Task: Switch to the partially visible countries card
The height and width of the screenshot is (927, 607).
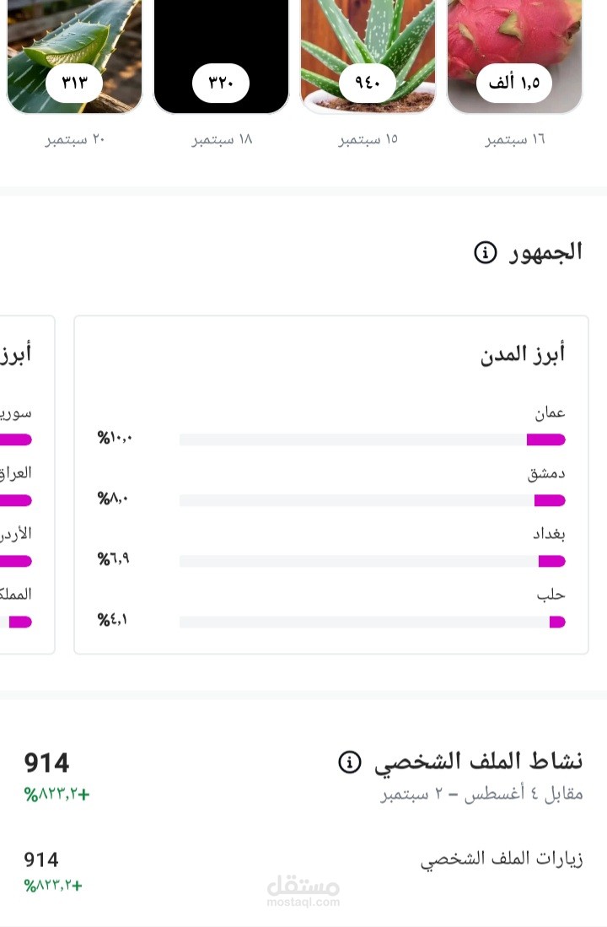Action: [25, 485]
